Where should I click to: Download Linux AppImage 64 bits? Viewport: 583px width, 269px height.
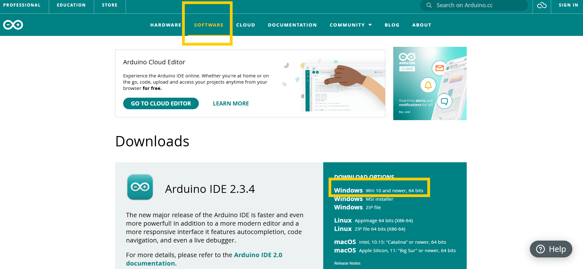374,221
